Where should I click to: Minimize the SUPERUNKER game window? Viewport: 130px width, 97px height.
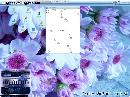pos(73,8)
